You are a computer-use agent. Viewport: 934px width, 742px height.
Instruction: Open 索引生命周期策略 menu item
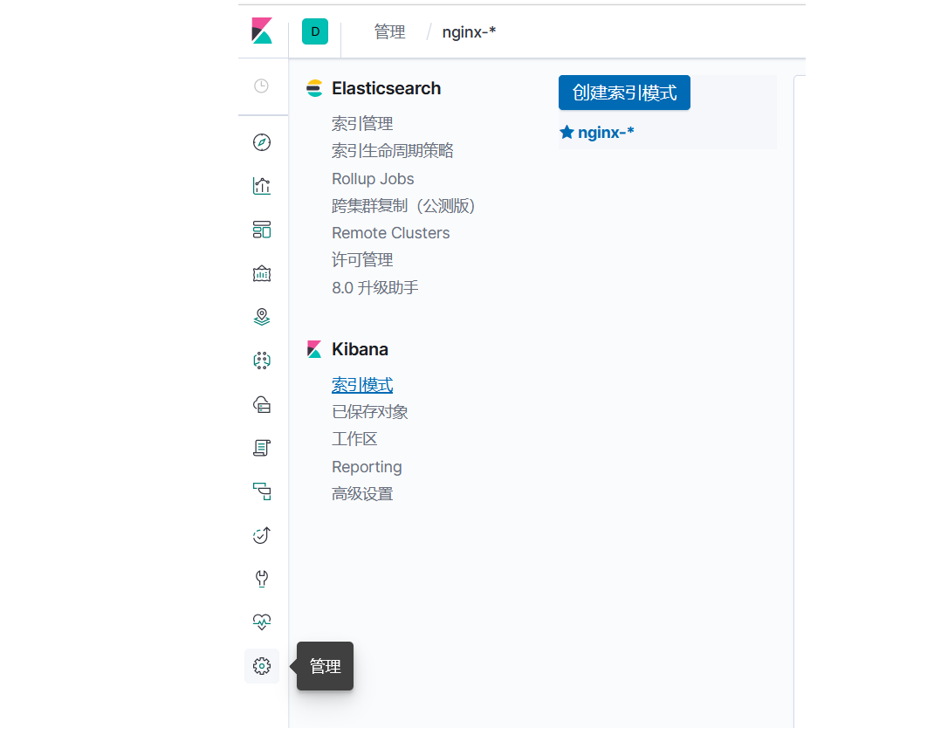[393, 151]
